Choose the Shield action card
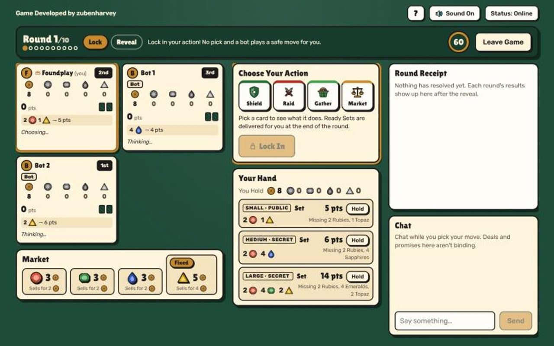 click(254, 96)
